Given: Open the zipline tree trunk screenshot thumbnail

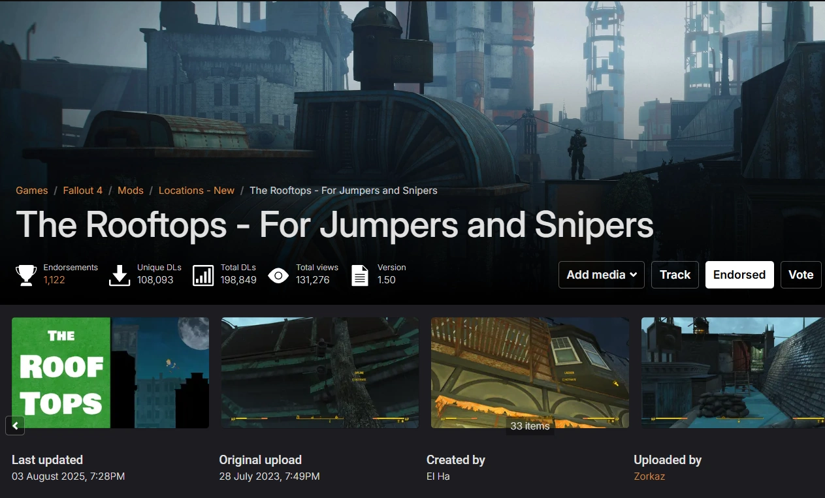Looking at the screenshot, I should pyautogui.click(x=320, y=373).
